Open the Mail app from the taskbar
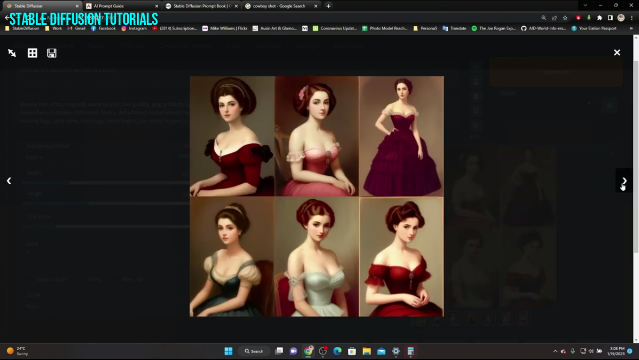 coord(381,351)
